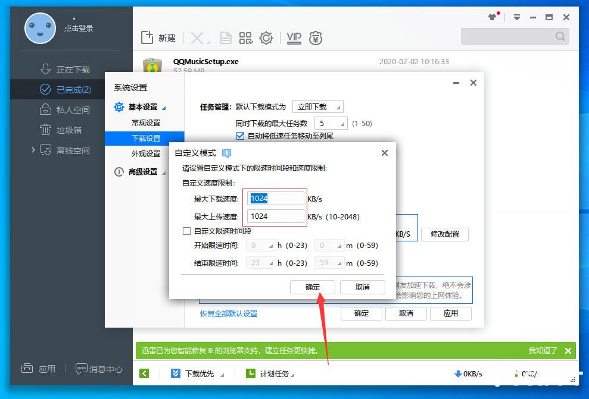Click 确定 in 系统设置 window

coord(361,313)
